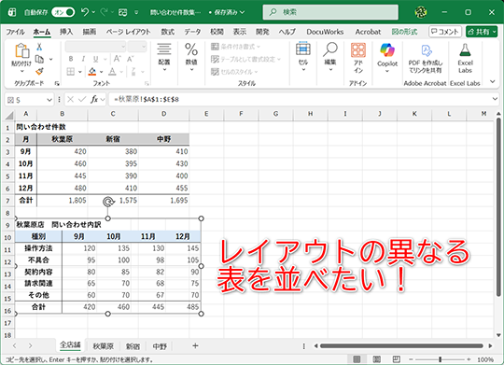This screenshot has height=365, width=504.
Task: Select row header 17
Action: (x=7, y=323)
